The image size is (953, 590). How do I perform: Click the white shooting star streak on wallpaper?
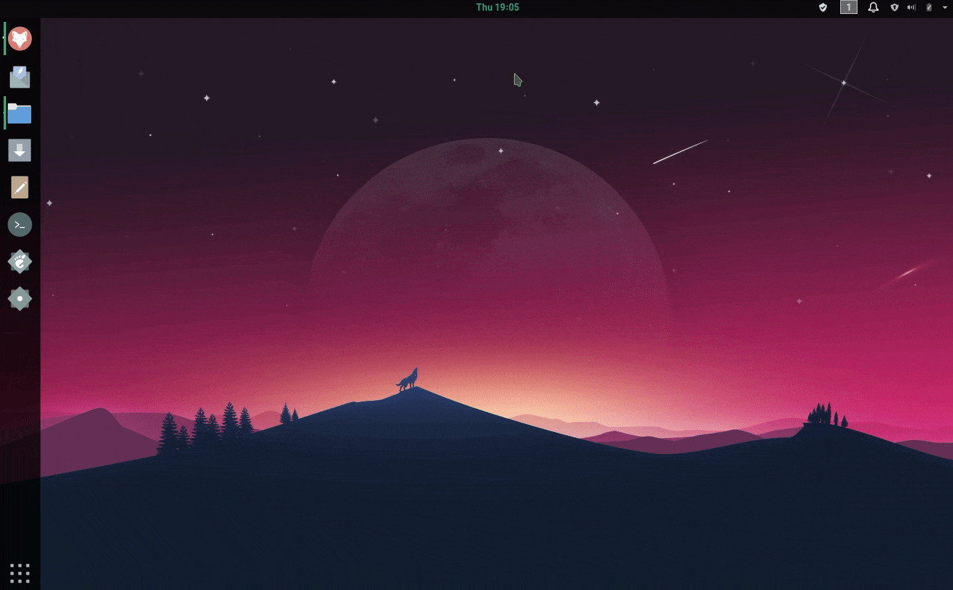[x=680, y=152]
